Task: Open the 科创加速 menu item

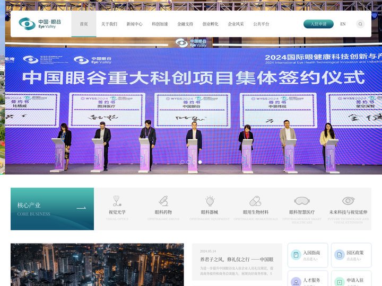Action: pyautogui.click(x=160, y=24)
